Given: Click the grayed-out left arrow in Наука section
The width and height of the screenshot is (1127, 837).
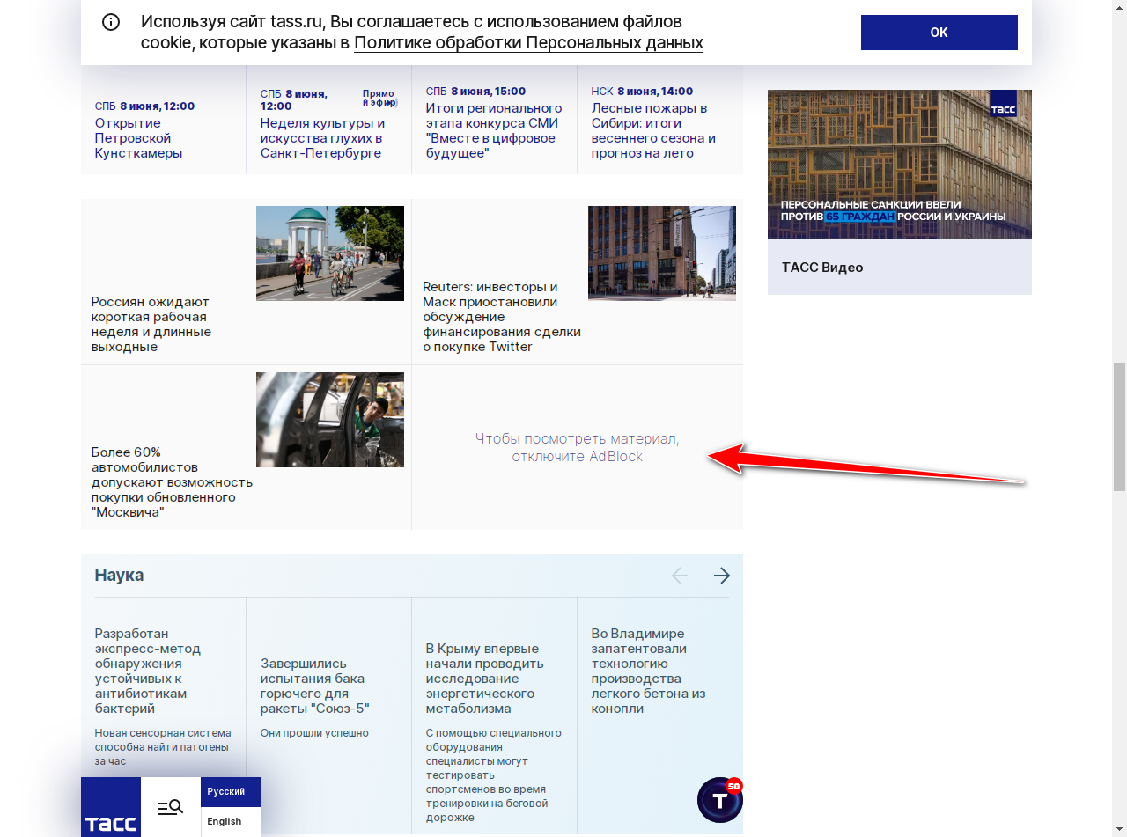Looking at the screenshot, I should 679,575.
